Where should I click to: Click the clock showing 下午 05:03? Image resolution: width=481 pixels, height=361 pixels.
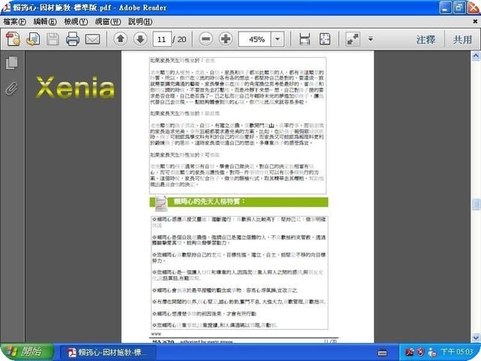click(x=457, y=352)
